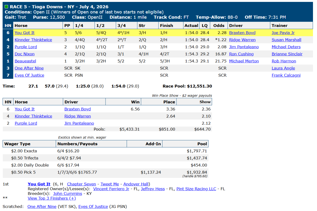
Task: View driver Ron Cushing profile
Action: pyautogui.click(x=241, y=54)
